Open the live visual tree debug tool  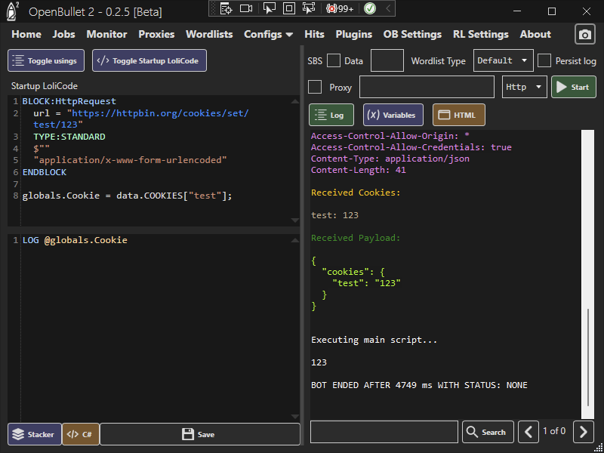point(226,8)
